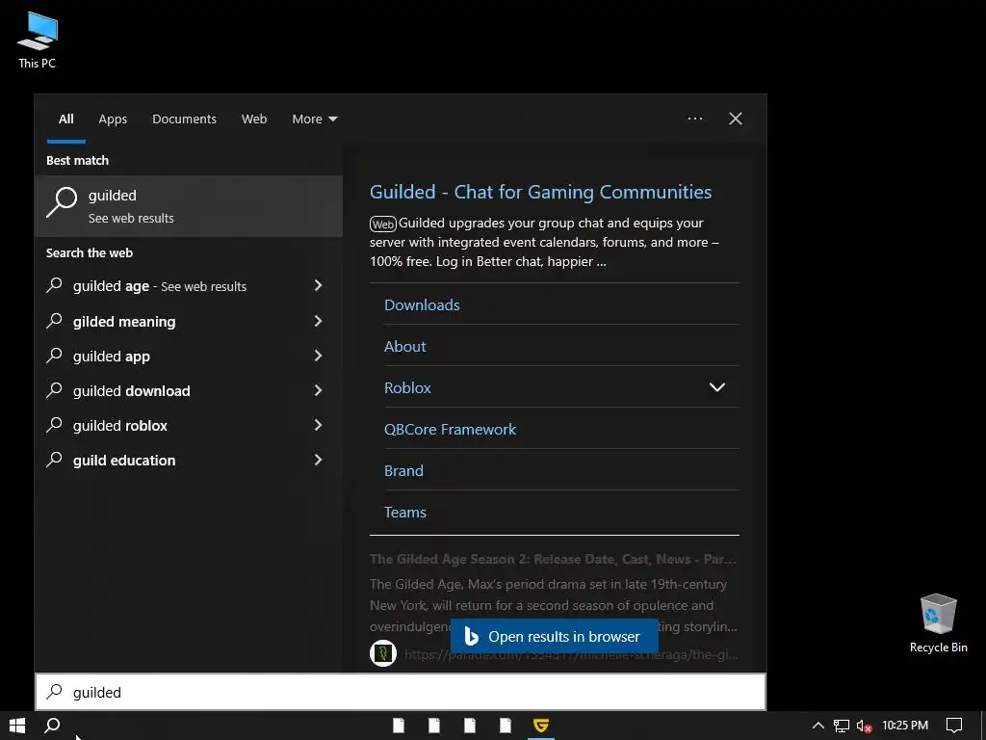Screen dimensions: 986x740
Task: Select the guilded roblox suggestion
Action: pyautogui.click(x=189, y=425)
